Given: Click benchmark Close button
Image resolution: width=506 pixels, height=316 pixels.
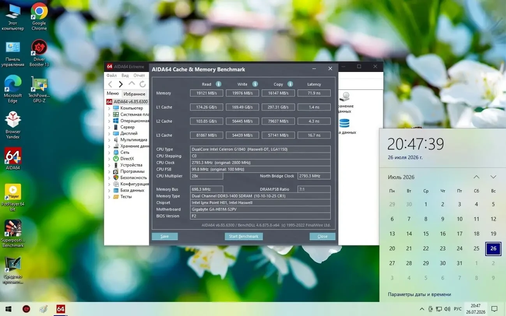Looking at the screenshot, I should tap(323, 236).
